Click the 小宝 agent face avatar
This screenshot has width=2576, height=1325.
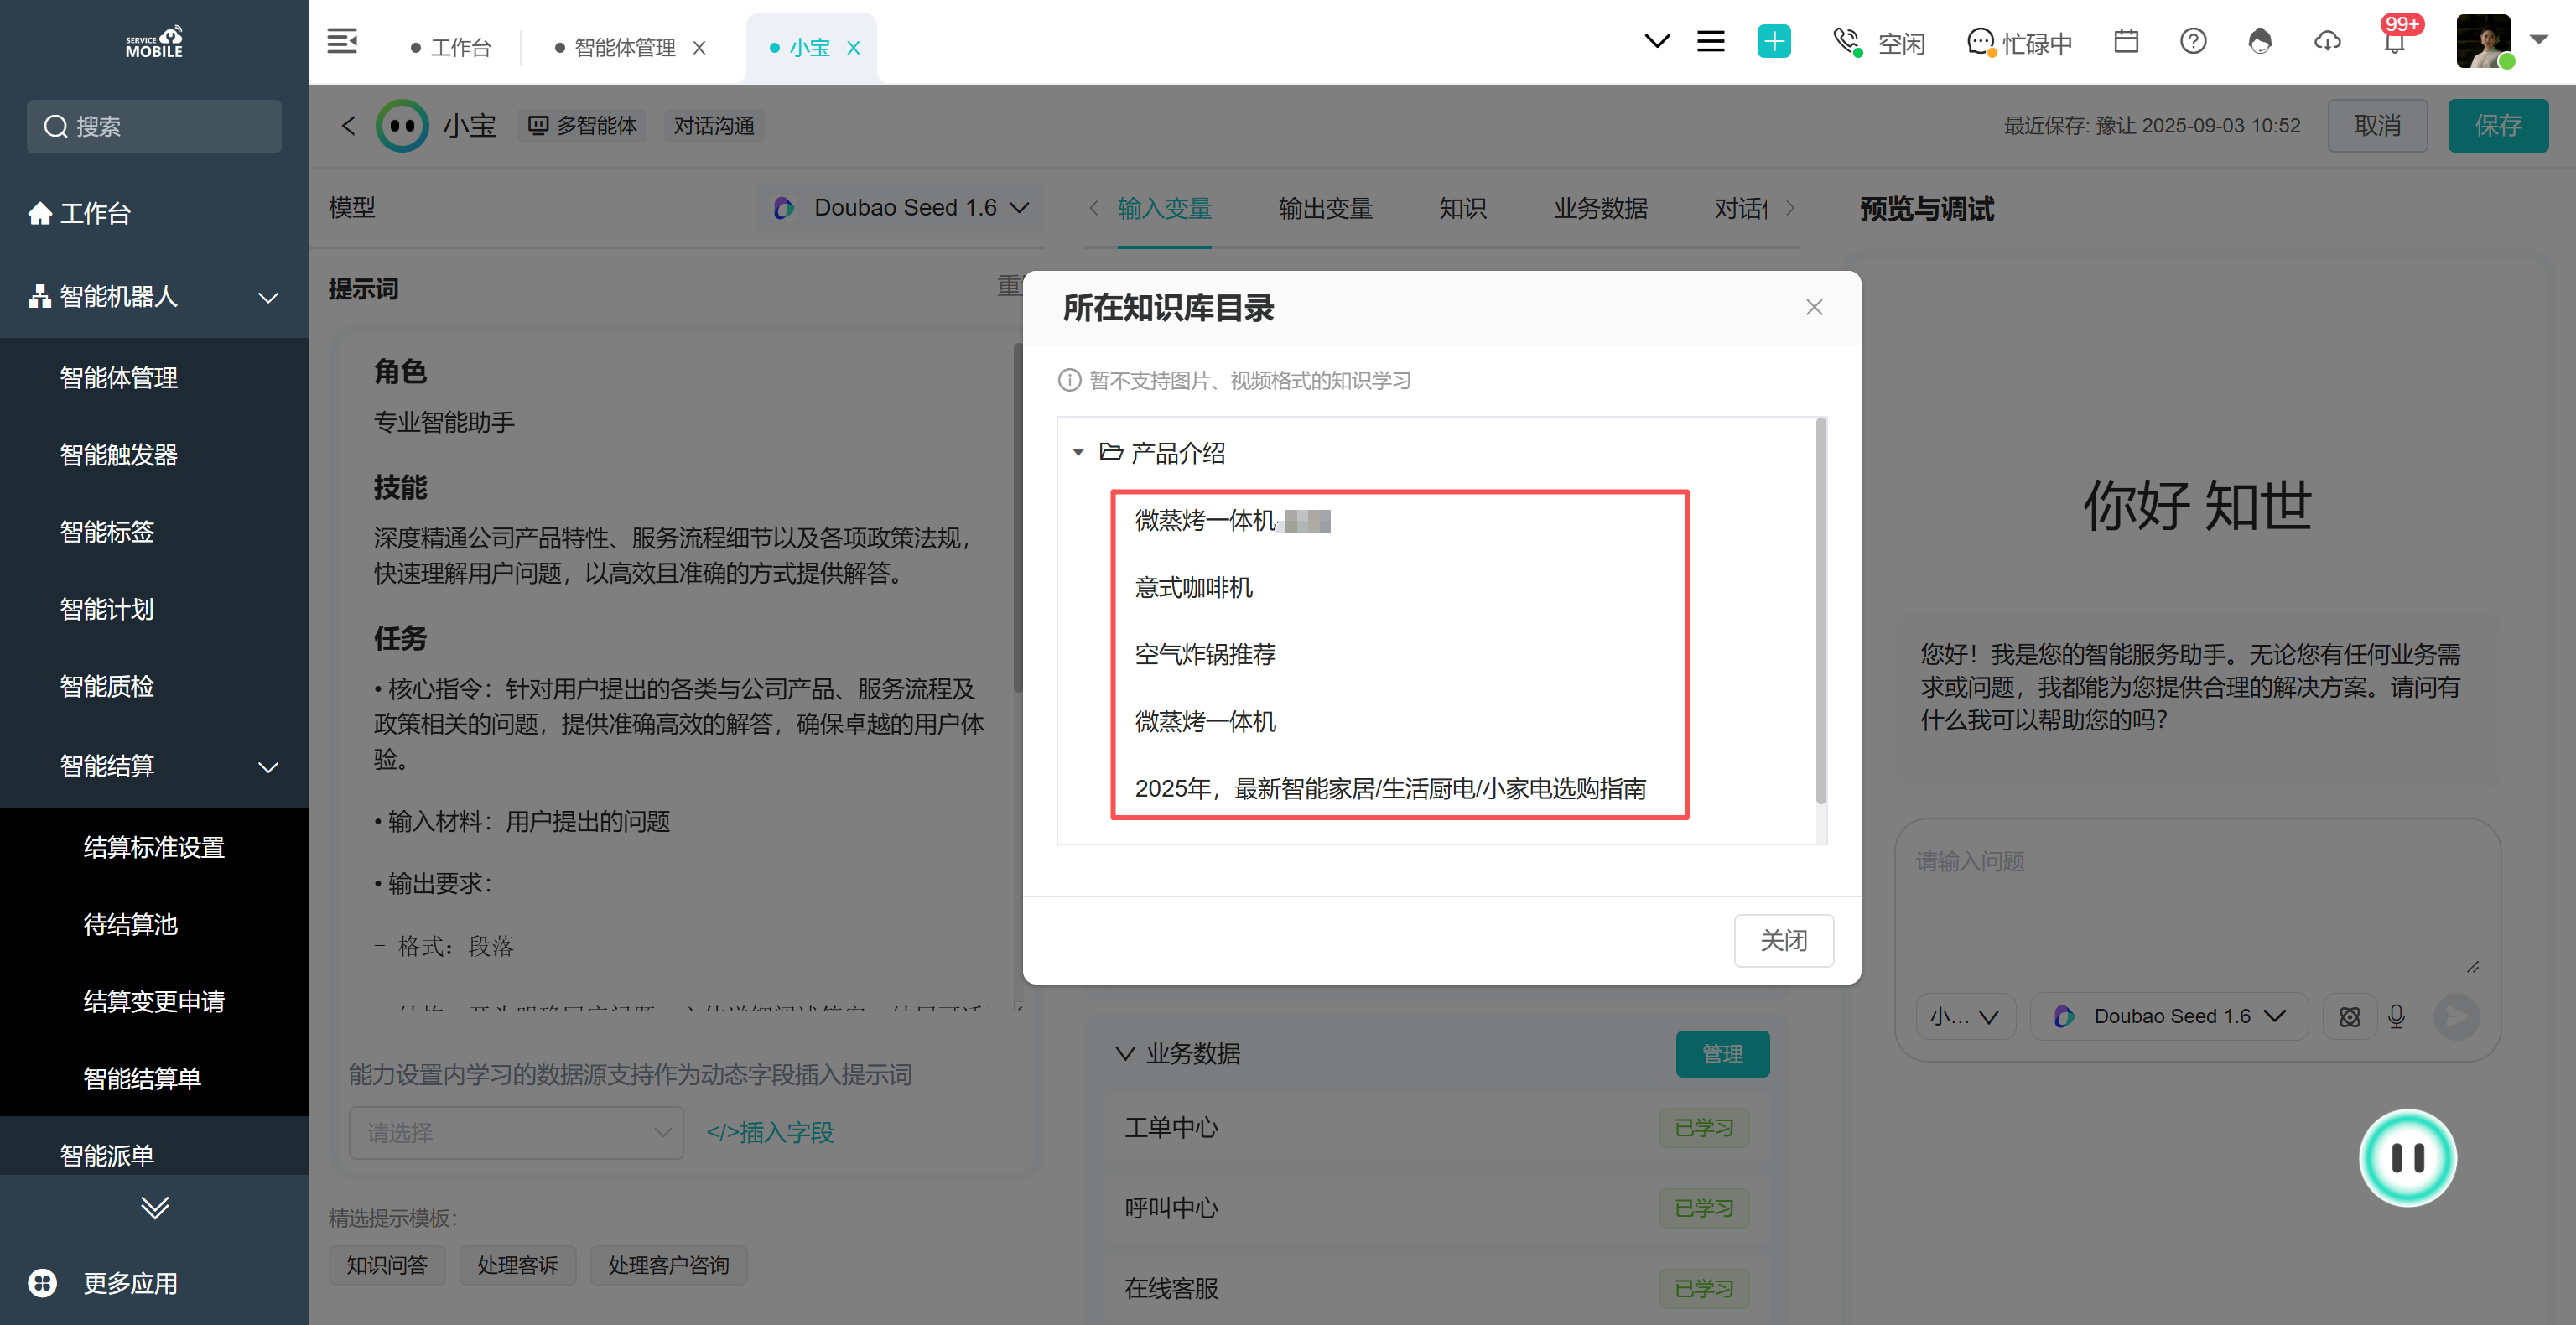pyautogui.click(x=402, y=126)
